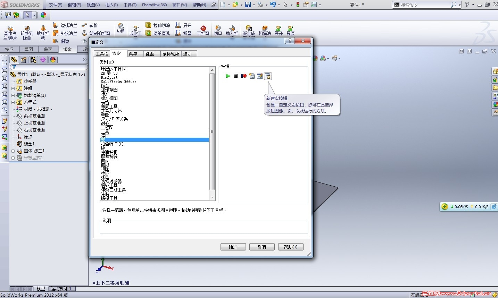The height and width of the screenshot is (298, 498).
Task: Click the 转换到钣金 tool
Action: coord(27,32)
